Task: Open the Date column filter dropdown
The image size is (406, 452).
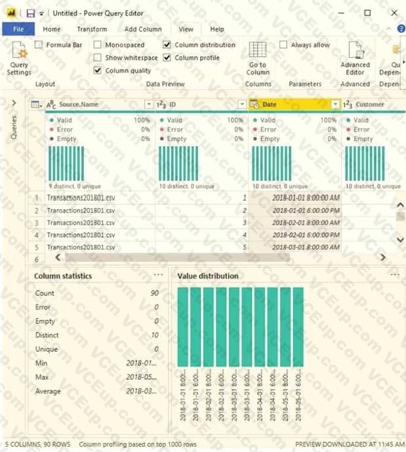Action: click(335, 104)
